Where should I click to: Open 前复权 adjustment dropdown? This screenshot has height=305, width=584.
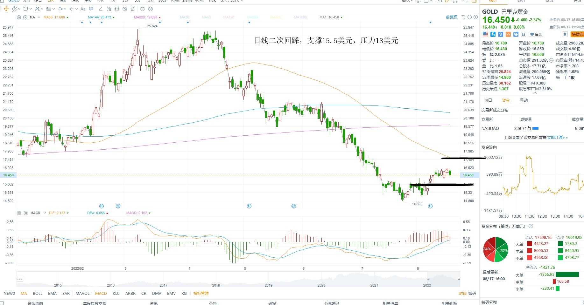(x=451, y=17)
